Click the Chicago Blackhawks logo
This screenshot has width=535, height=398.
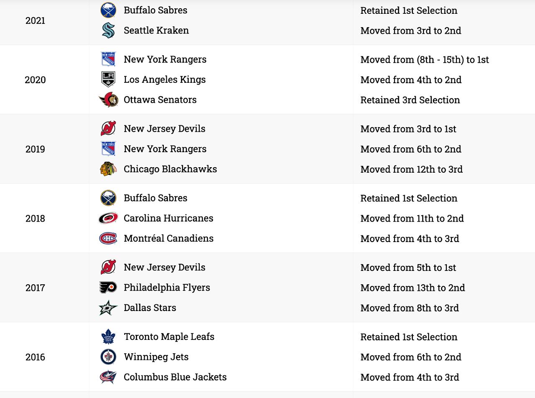point(108,169)
